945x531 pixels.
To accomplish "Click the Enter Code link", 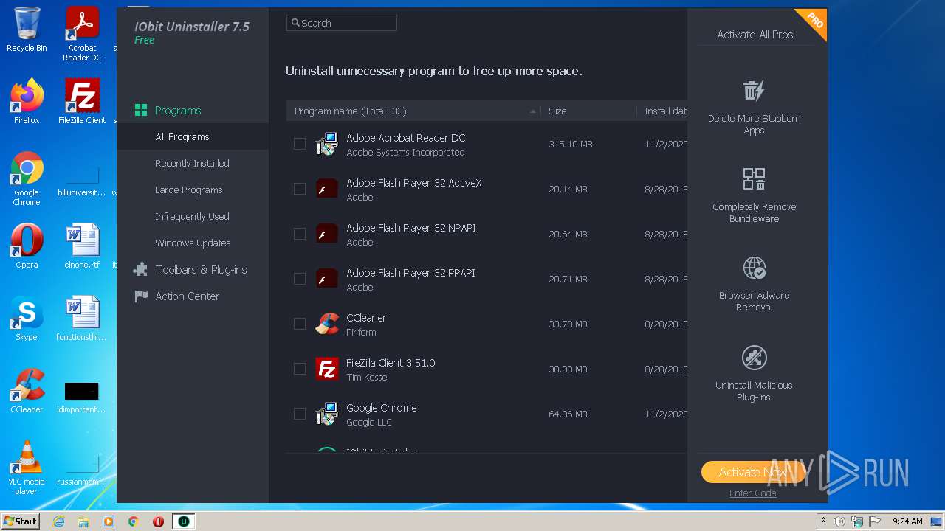I will coord(752,493).
